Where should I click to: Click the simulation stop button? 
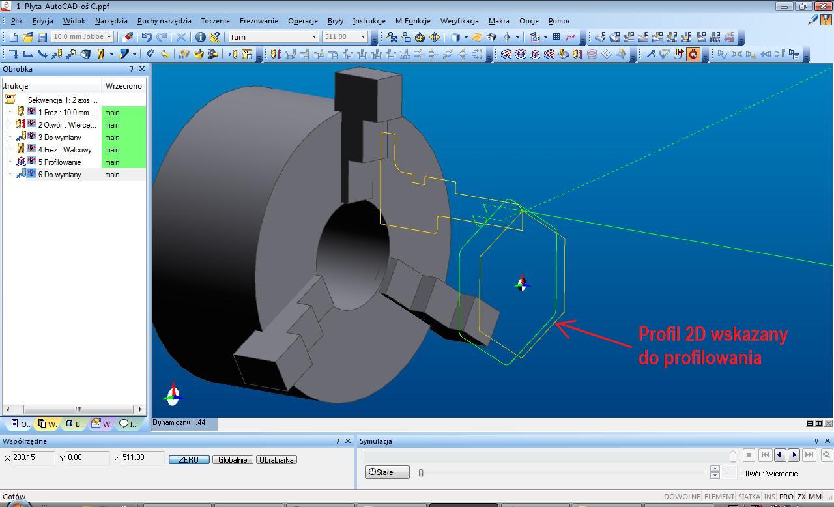point(749,455)
